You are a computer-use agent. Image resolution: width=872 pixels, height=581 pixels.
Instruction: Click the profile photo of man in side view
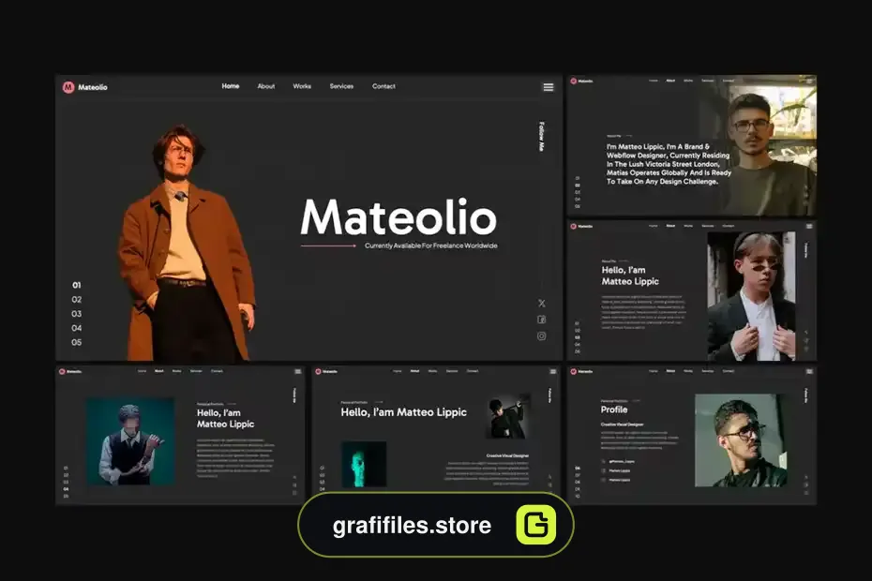point(741,440)
